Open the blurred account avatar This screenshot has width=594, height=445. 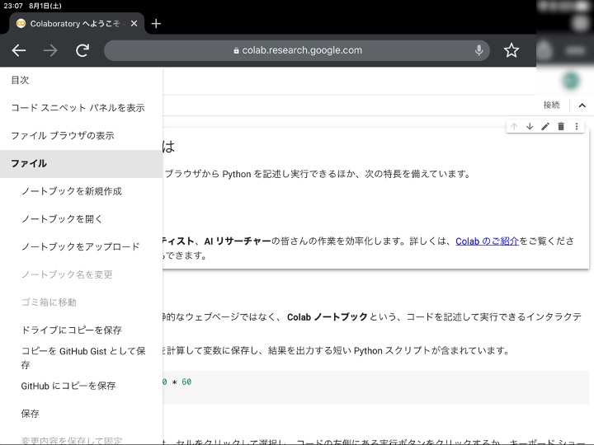(x=571, y=81)
